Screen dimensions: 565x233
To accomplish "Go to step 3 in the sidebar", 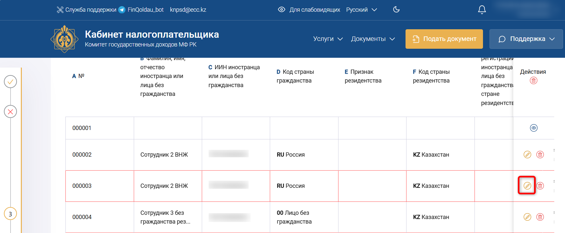I will point(10,214).
